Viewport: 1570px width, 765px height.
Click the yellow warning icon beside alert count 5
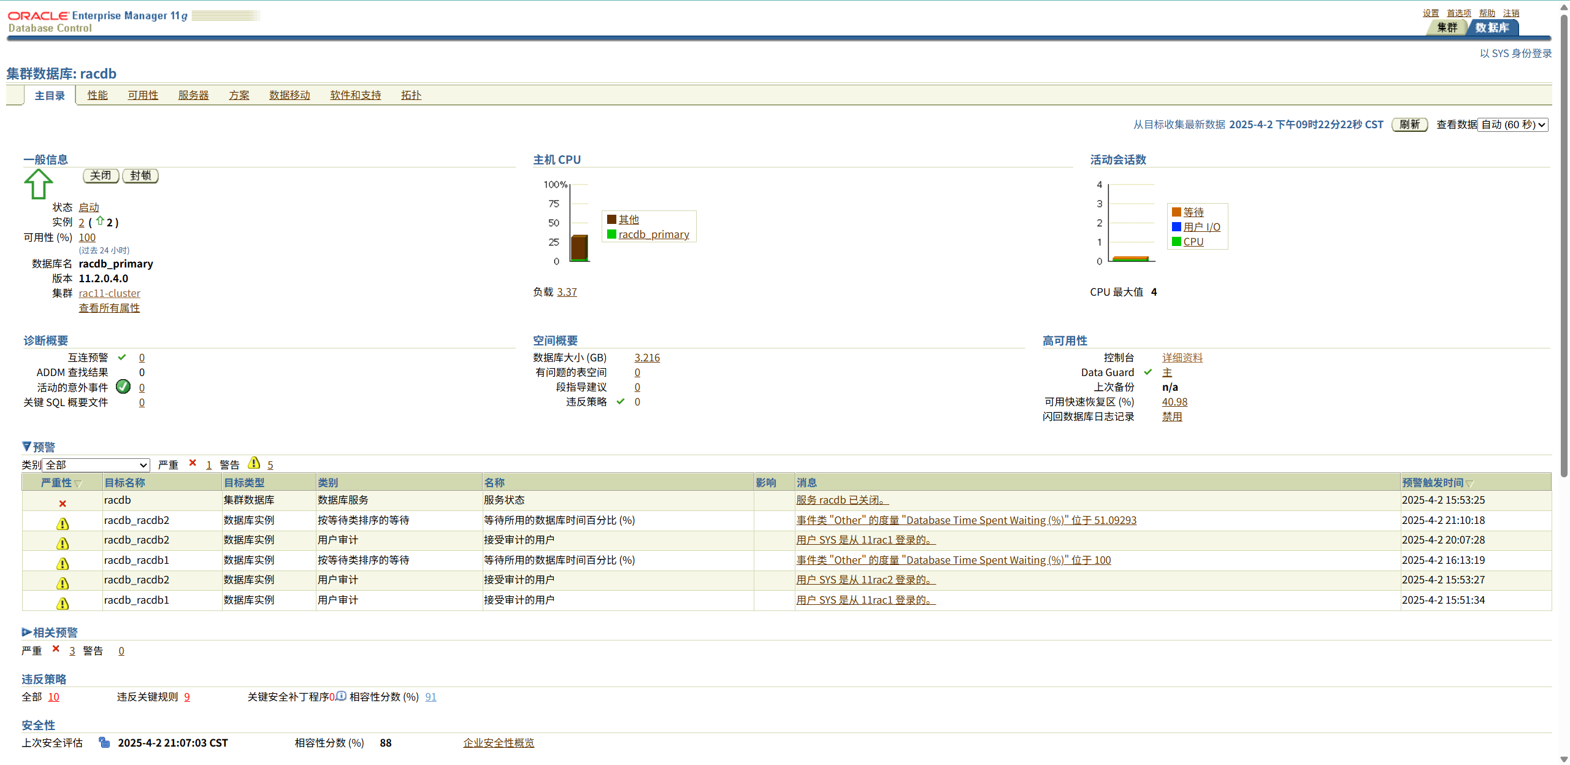coord(254,463)
